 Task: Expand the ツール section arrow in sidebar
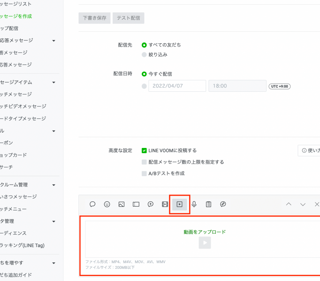click(x=54, y=131)
